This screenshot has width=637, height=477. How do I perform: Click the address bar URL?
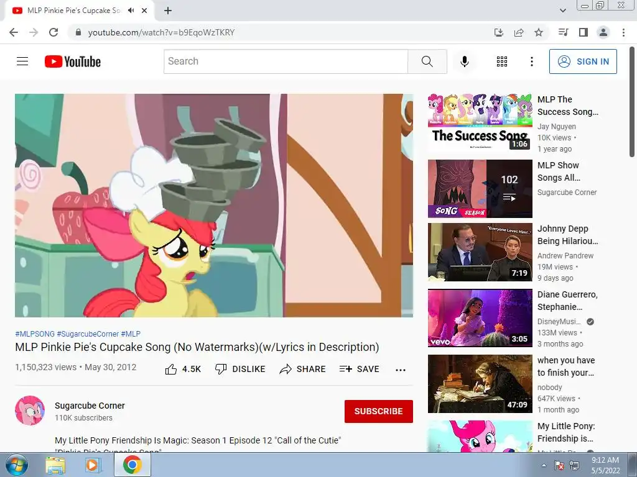point(161,32)
